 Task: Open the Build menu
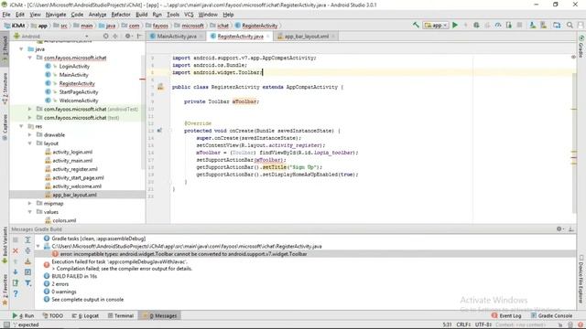pos(141,15)
